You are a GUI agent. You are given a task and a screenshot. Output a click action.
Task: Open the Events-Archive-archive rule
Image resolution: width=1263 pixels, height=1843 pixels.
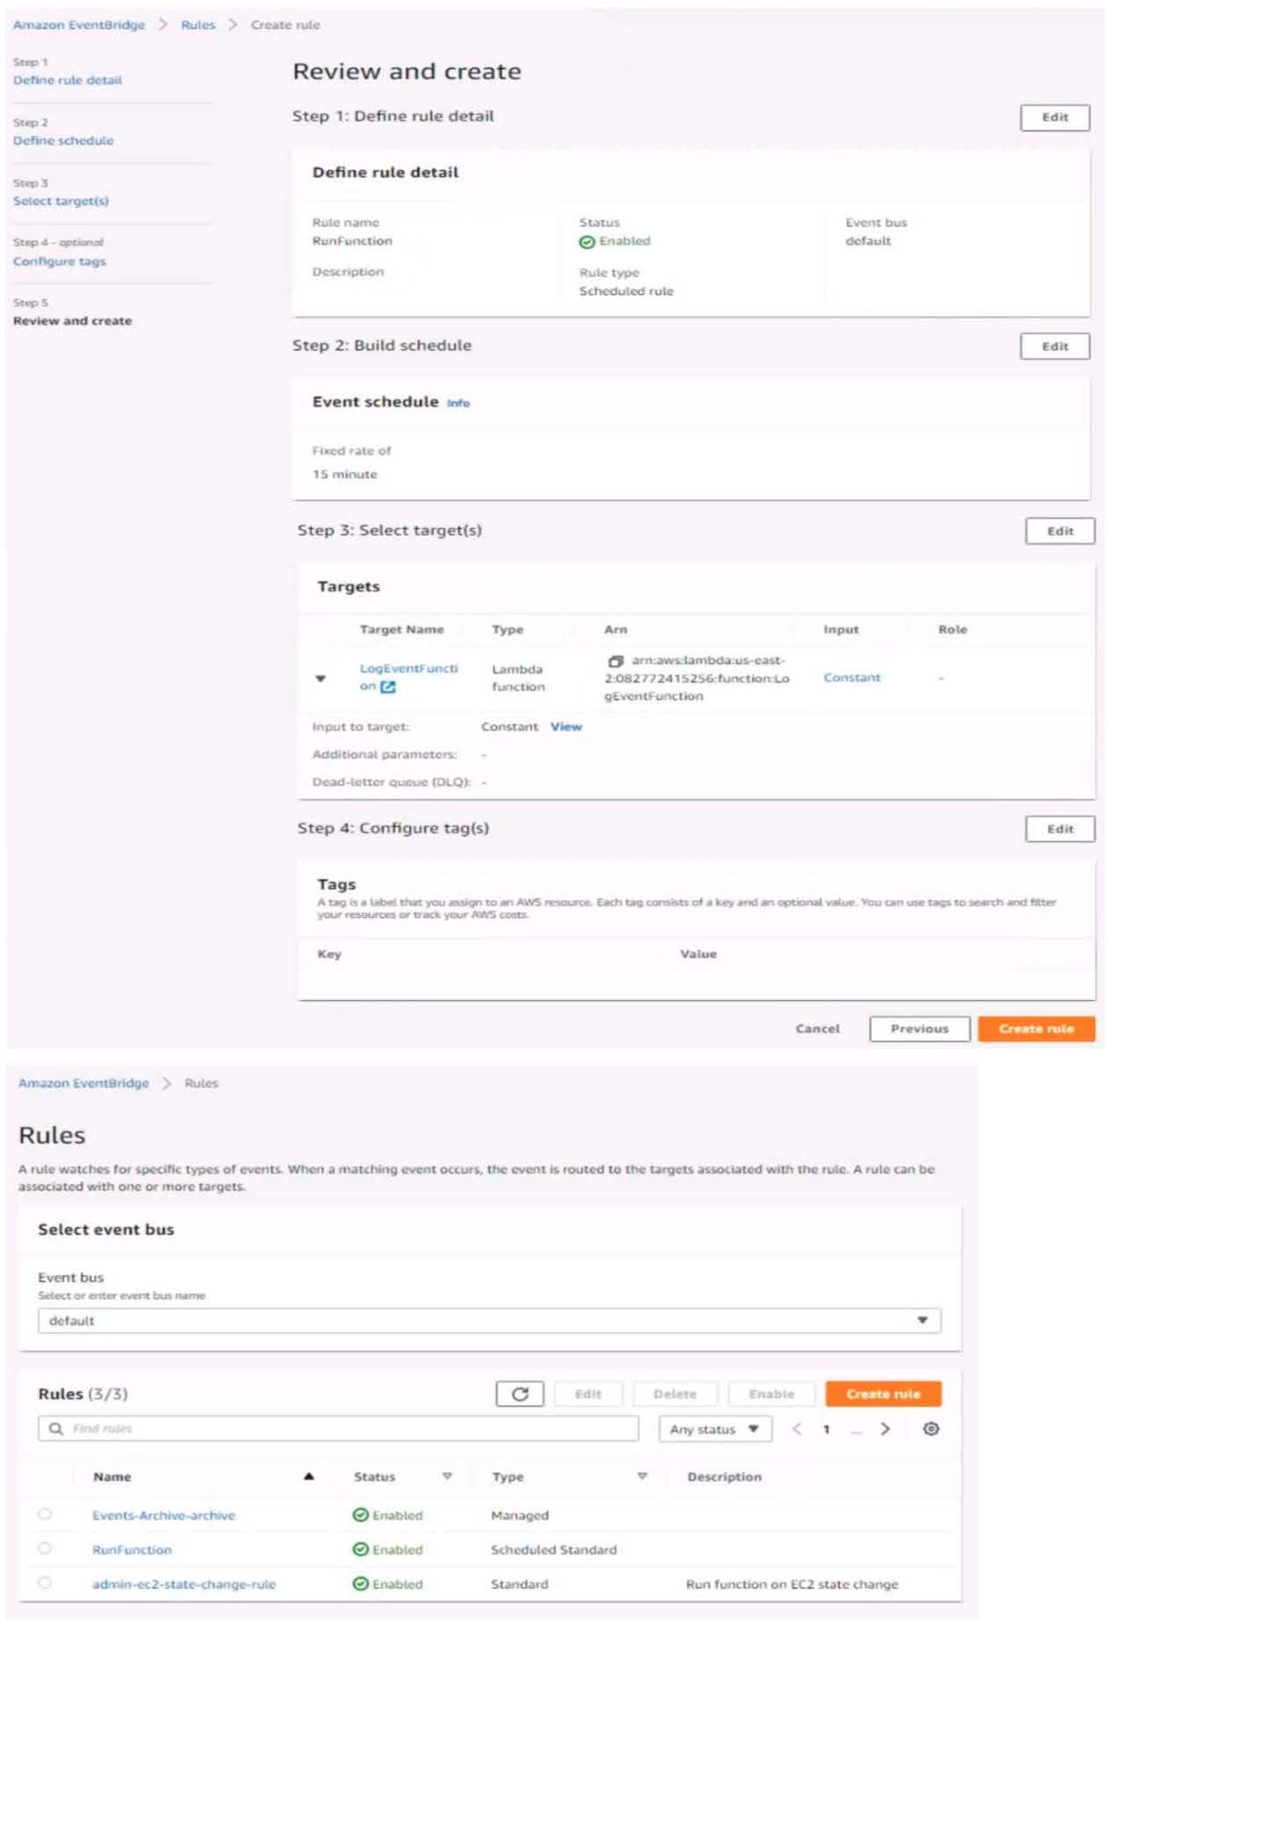tap(164, 1516)
